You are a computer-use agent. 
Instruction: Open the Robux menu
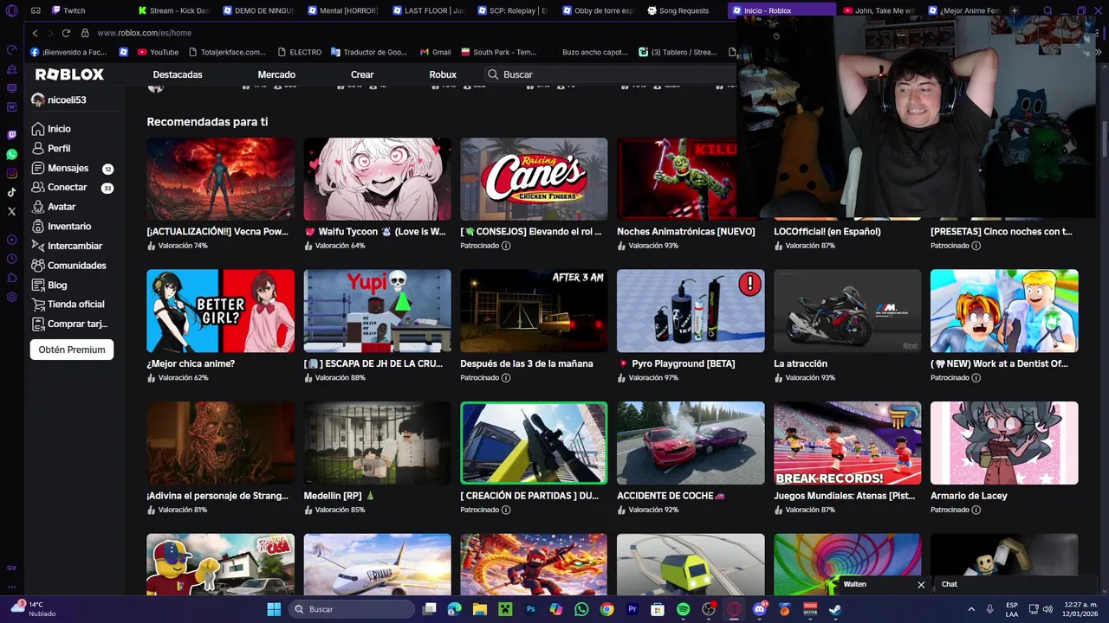point(443,74)
